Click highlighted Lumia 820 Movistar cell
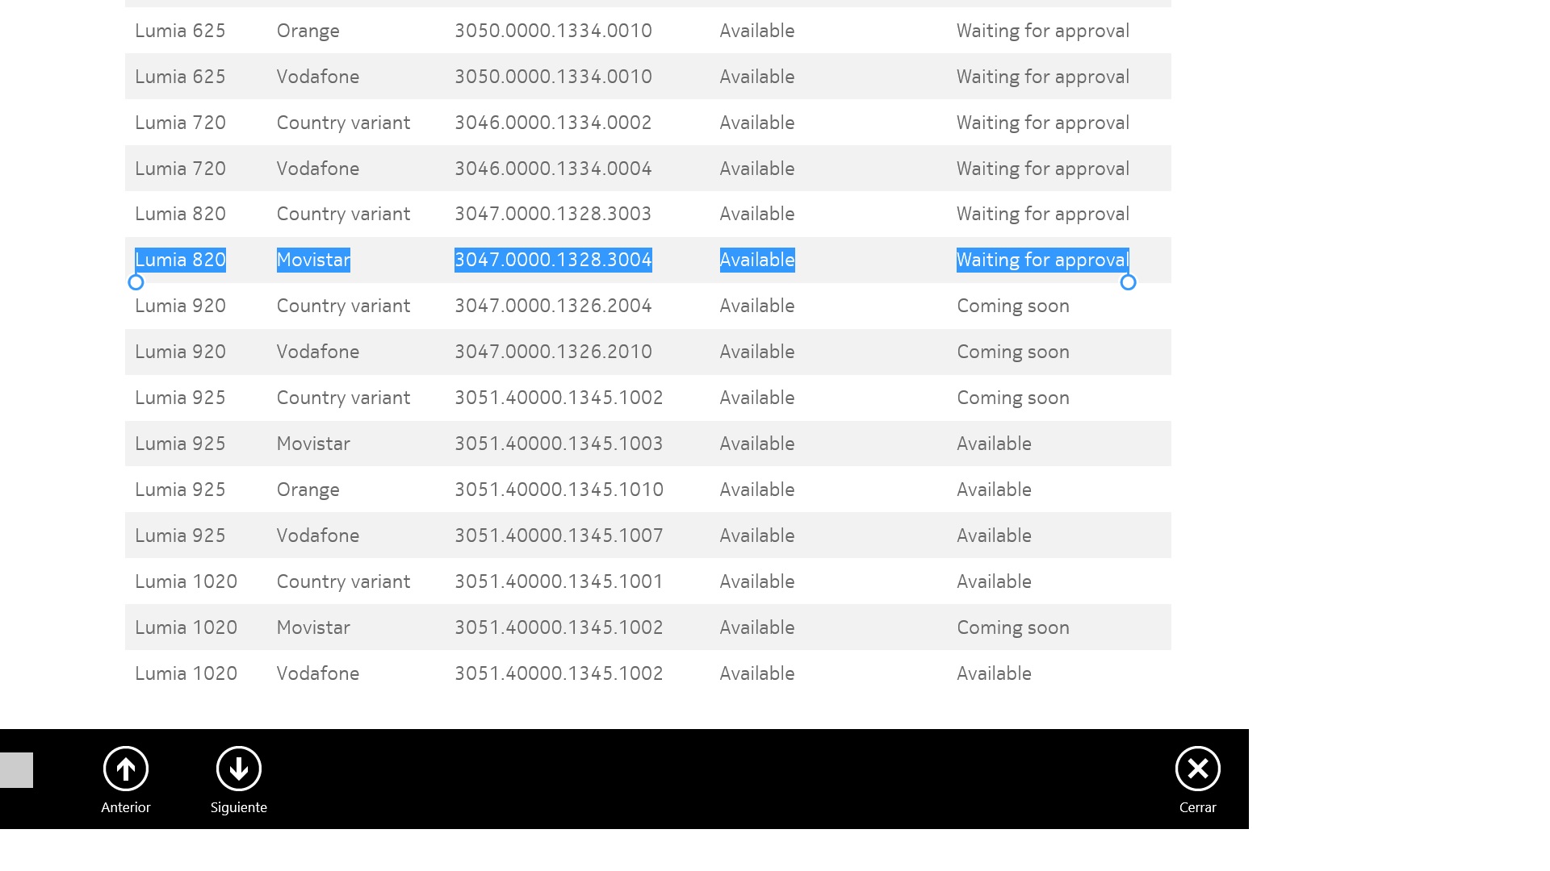The width and height of the screenshot is (1550, 871). point(313,260)
